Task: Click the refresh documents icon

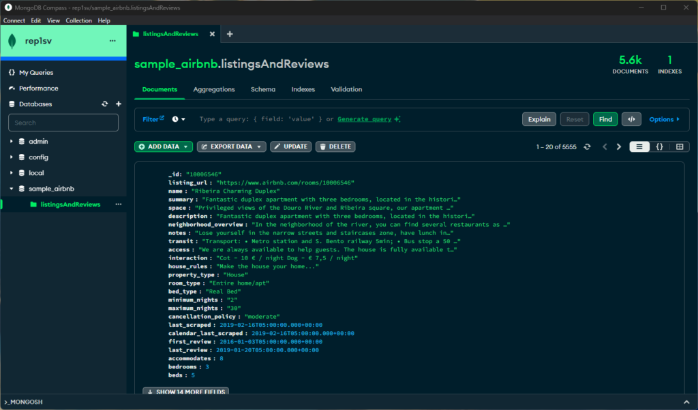Action: pos(587,146)
